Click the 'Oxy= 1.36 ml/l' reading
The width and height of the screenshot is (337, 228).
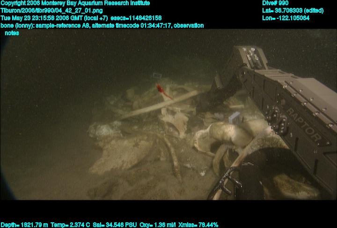tap(158, 225)
